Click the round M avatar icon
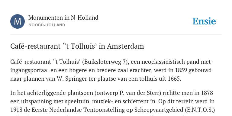 pyautogui.click(x=18, y=21)
